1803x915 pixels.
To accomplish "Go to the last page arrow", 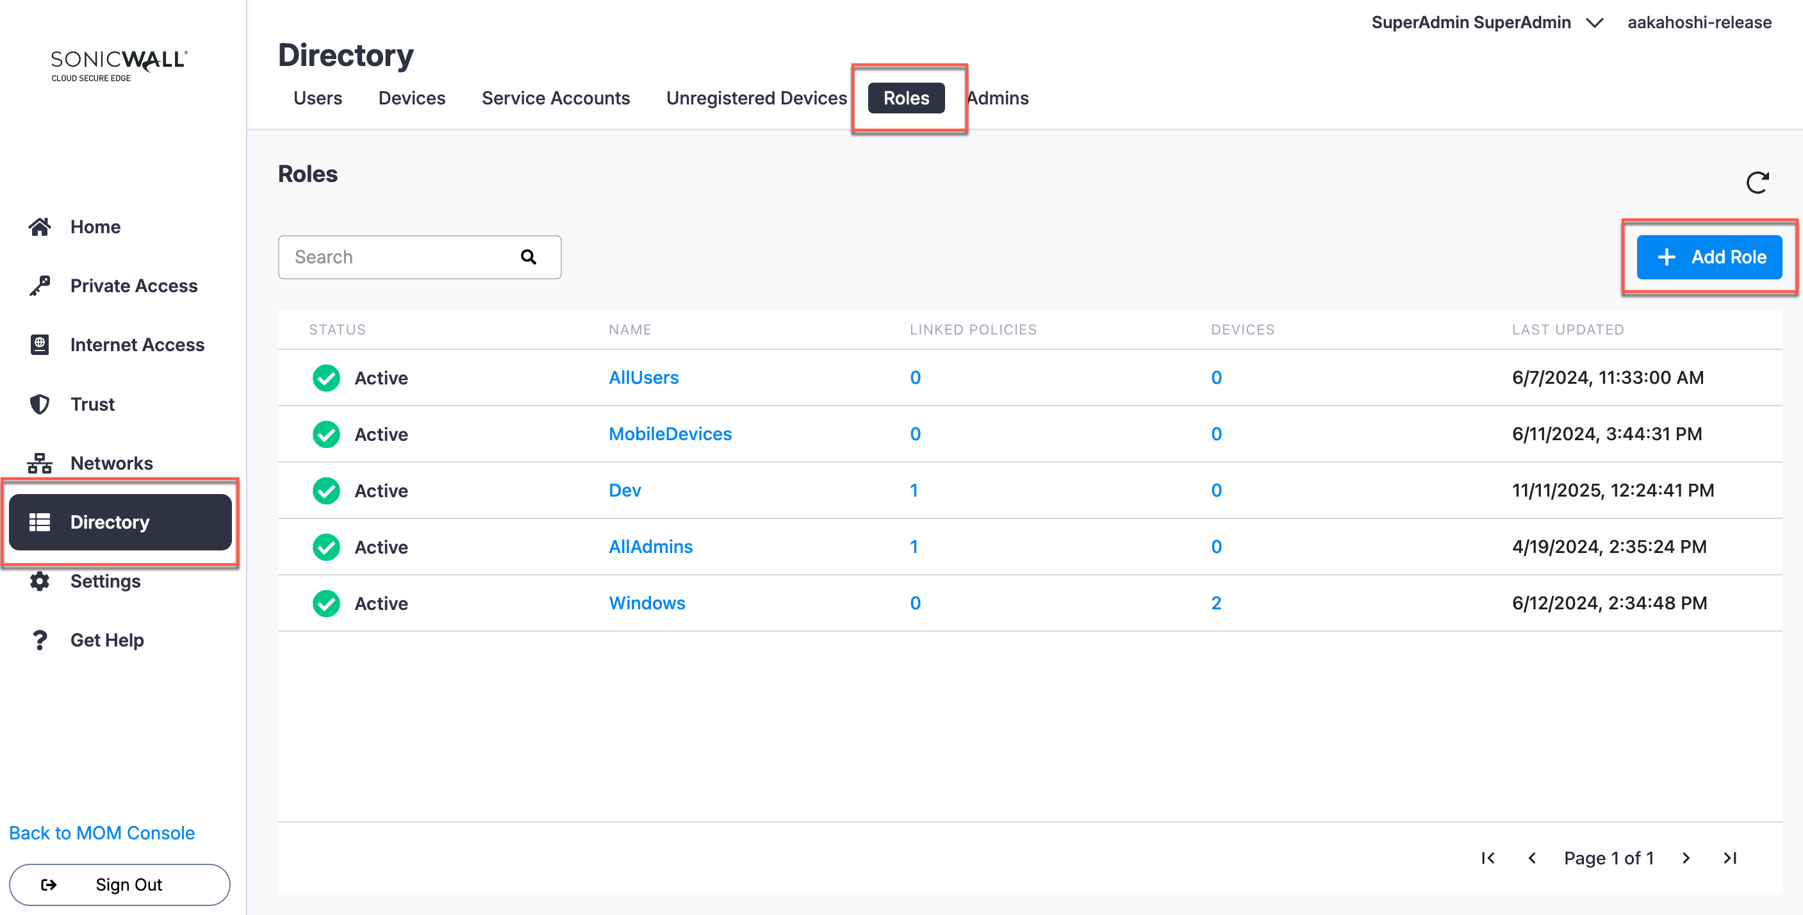I will (1729, 857).
